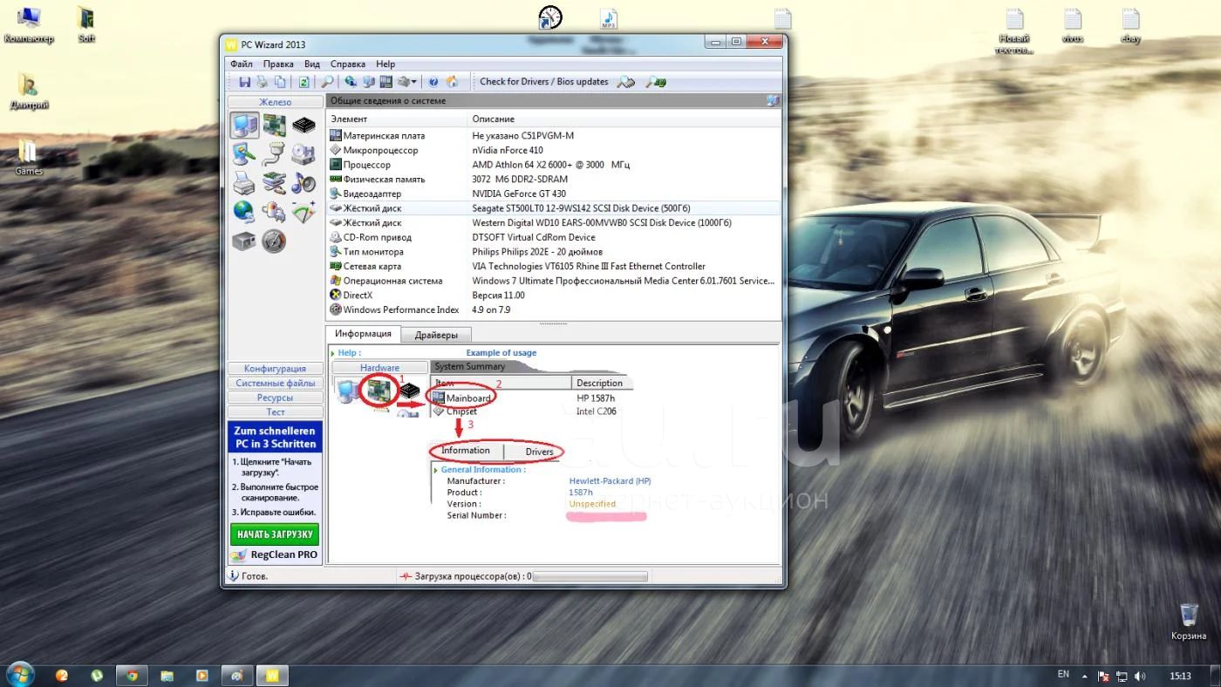Click the magnifier Search toolbar icon
Viewport: 1221px width, 687px height.
(x=327, y=82)
